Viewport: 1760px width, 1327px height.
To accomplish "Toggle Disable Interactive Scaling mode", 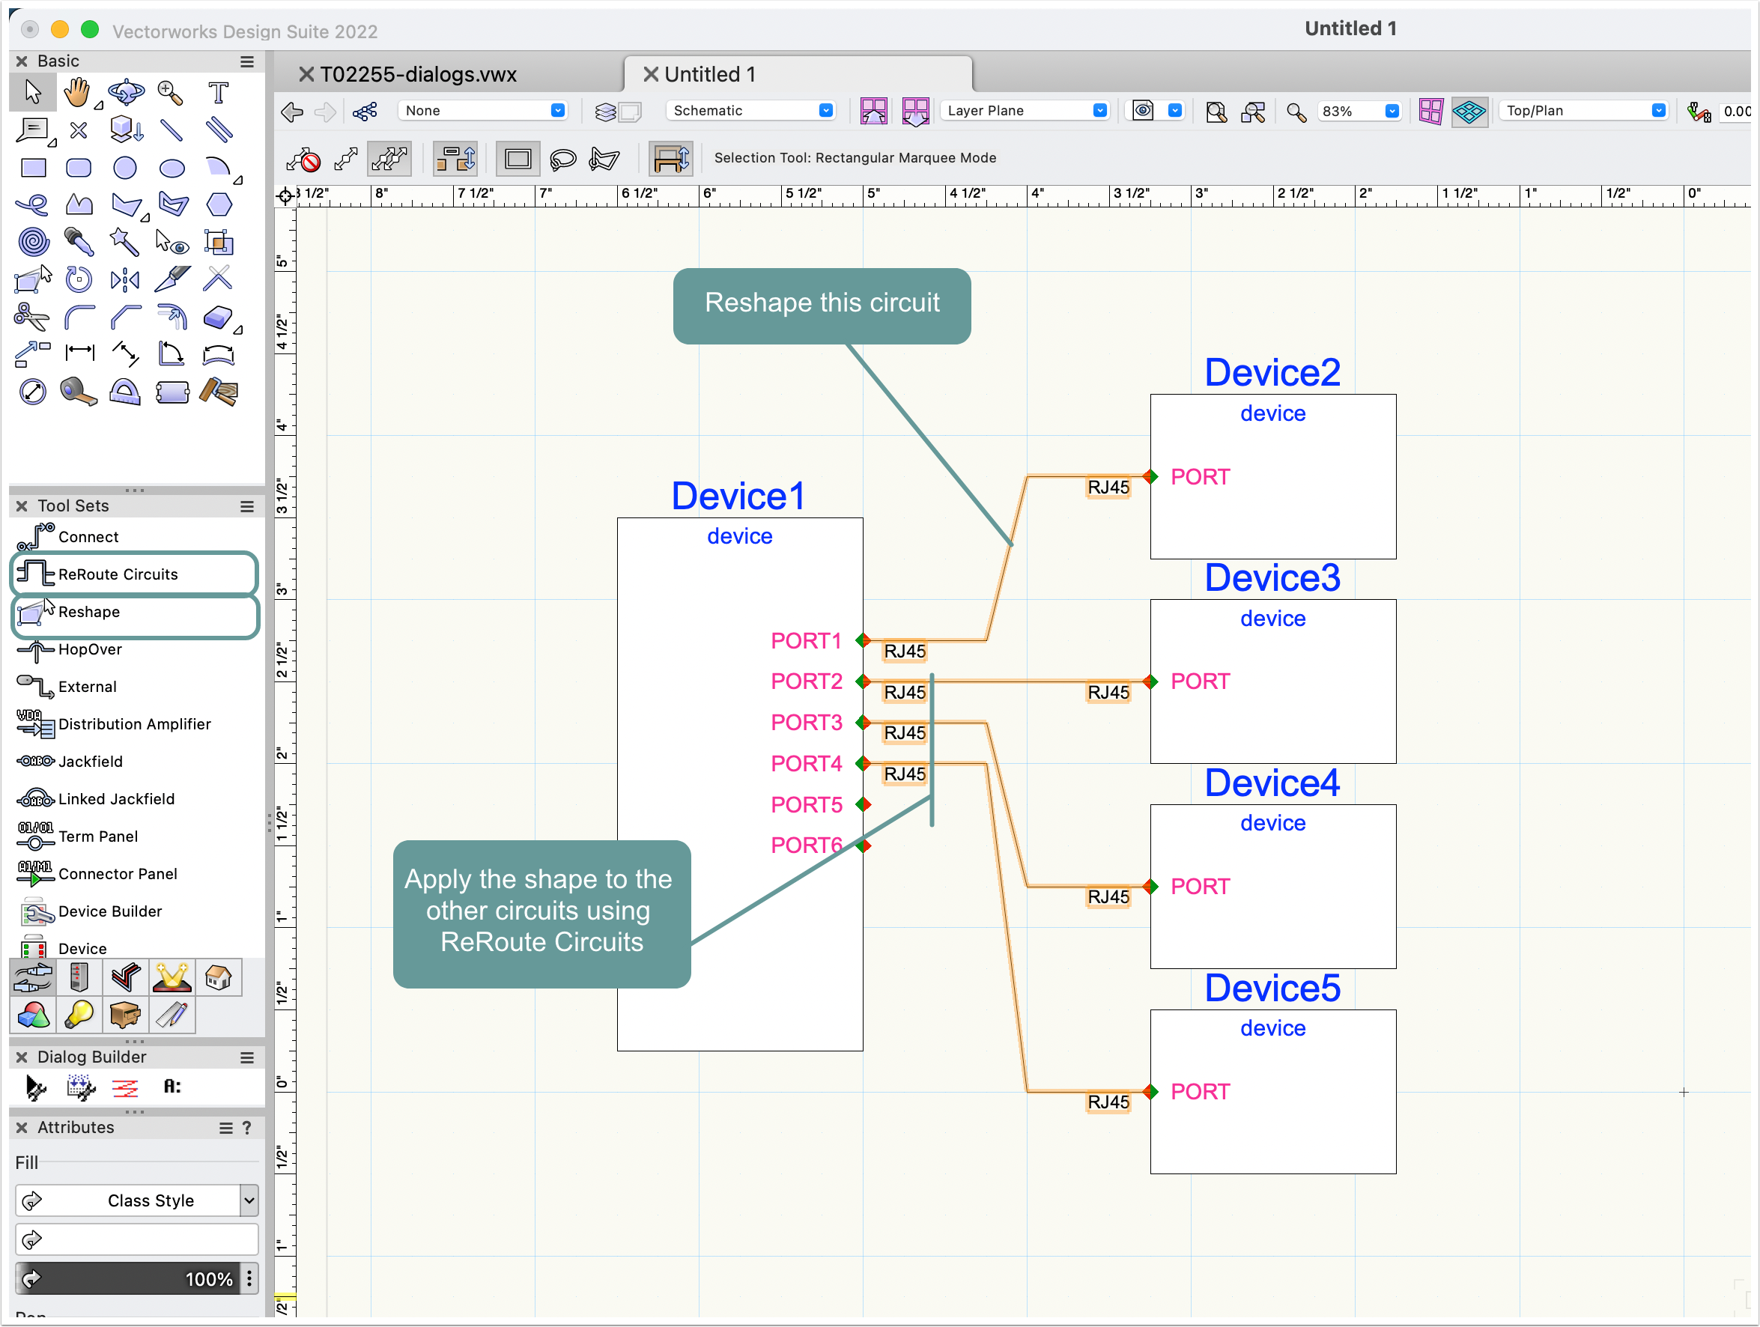I will [303, 160].
